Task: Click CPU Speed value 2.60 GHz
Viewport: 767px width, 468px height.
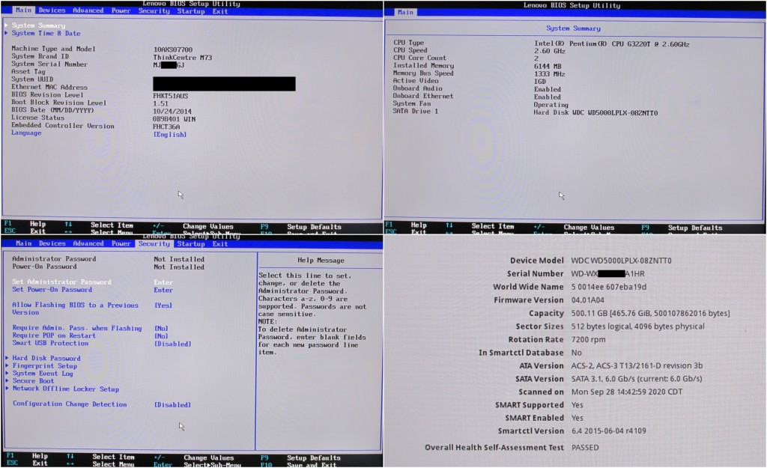Action: click(549, 51)
